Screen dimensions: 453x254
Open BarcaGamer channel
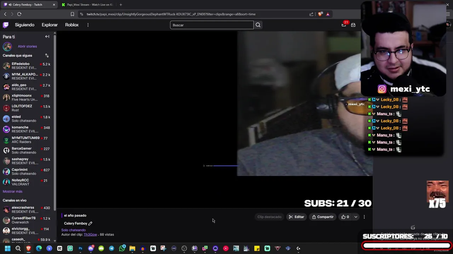tap(27, 150)
